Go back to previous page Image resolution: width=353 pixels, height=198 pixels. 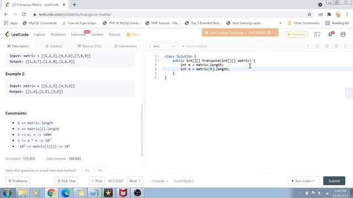pos(6,14)
